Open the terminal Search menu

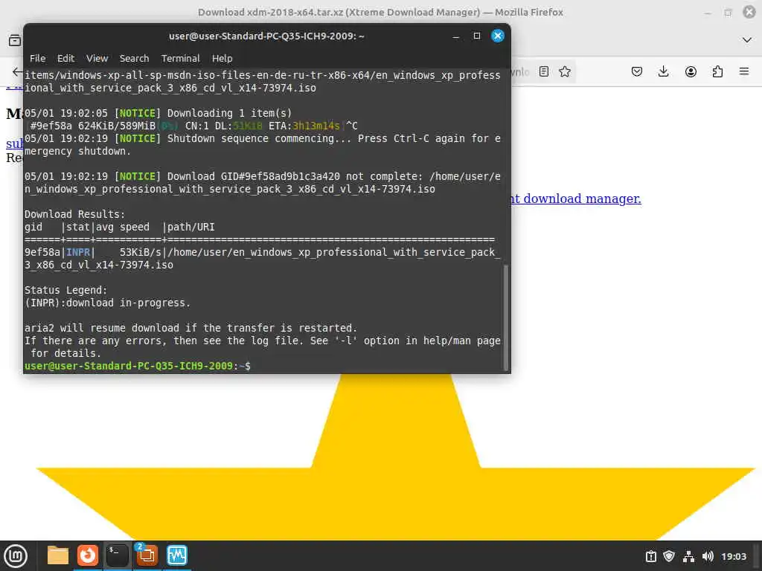click(x=134, y=58)
